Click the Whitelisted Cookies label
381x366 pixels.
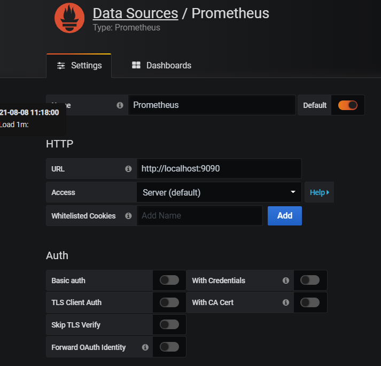tap(83, 216)
